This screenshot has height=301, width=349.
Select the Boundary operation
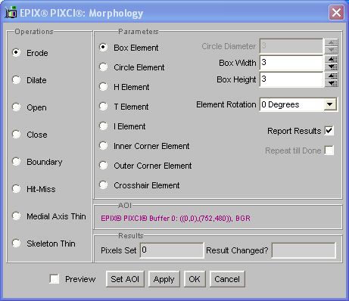pos(17,162)
